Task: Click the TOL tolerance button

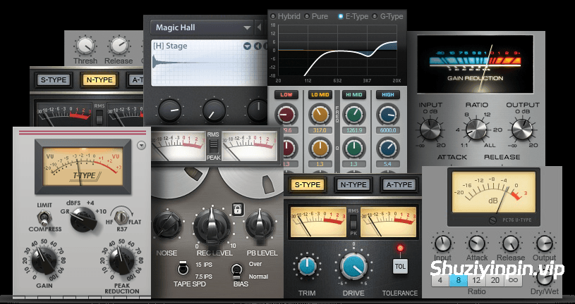Action: pos(400,266)
